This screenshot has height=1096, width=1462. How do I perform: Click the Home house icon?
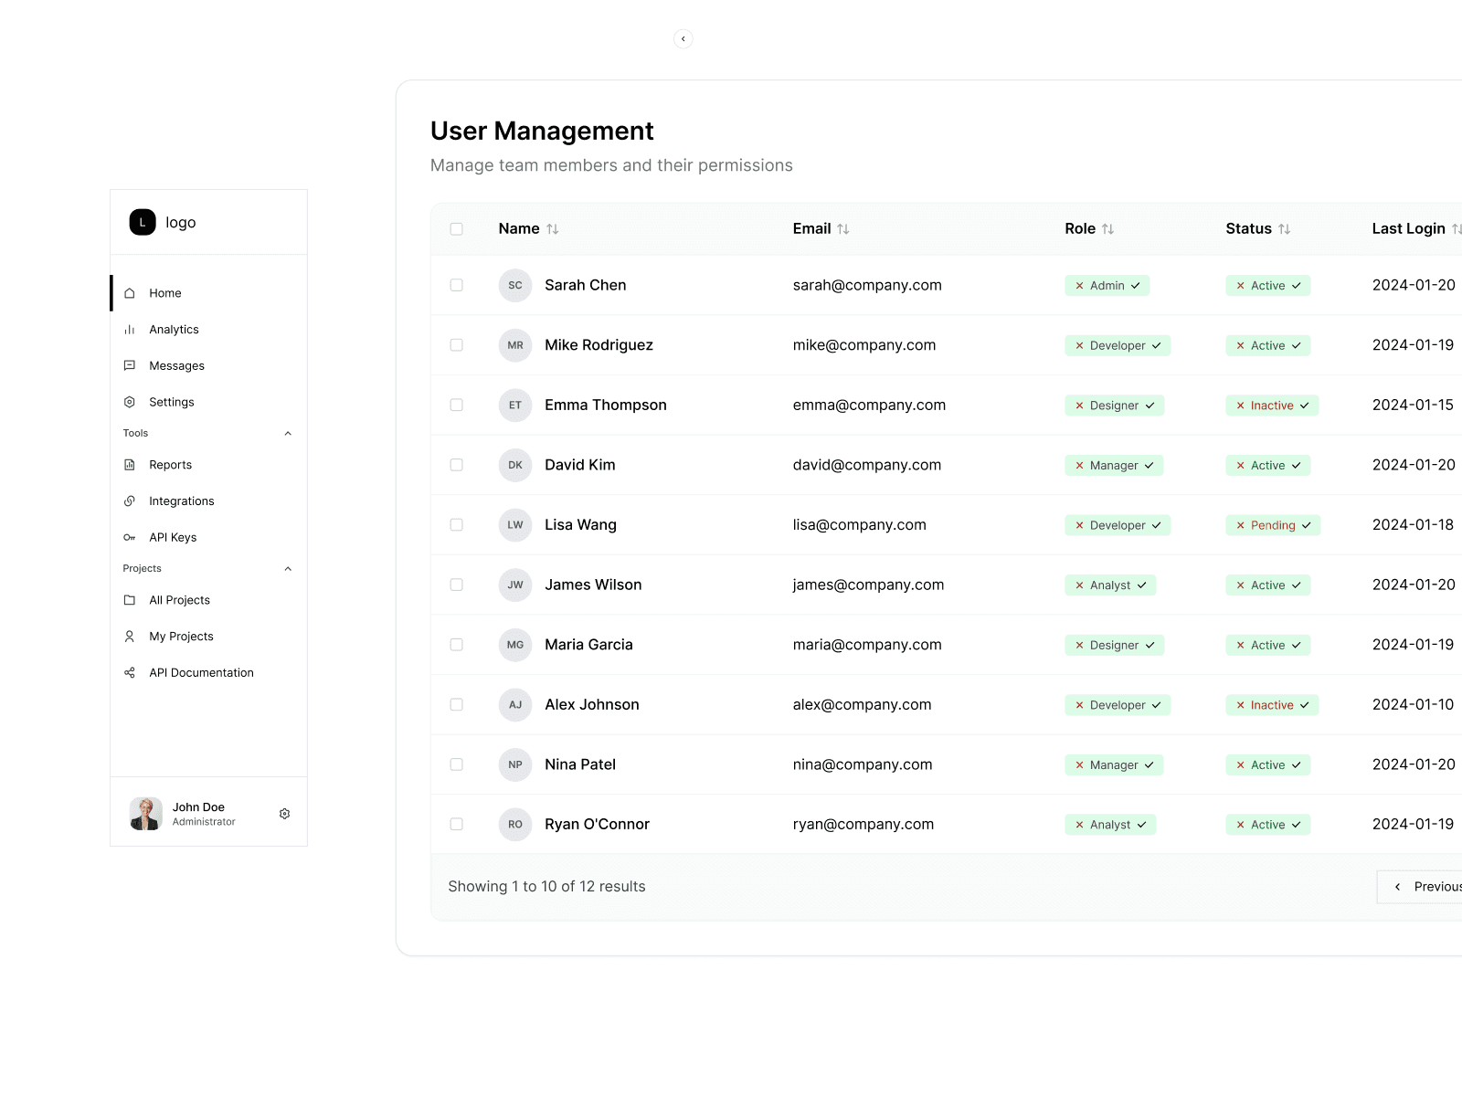pyautogui.click(x=130, y=293)
